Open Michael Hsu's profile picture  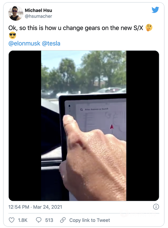coord(16,13)
